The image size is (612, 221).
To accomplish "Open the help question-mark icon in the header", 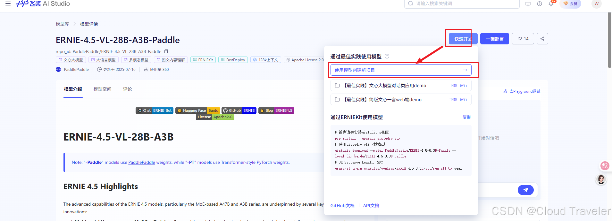I will point(540,4).
